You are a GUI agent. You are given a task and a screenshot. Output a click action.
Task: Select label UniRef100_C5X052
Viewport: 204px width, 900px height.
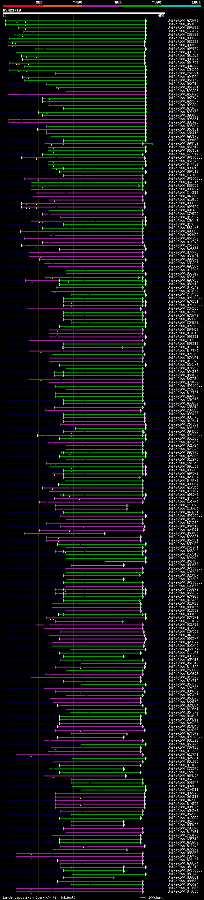183,70
